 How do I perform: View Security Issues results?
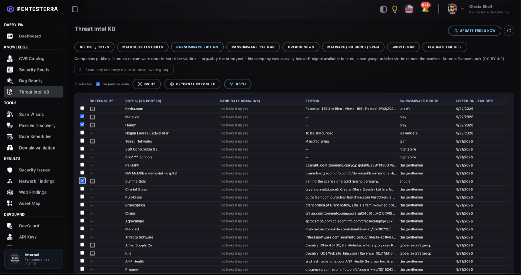point(33,170)
